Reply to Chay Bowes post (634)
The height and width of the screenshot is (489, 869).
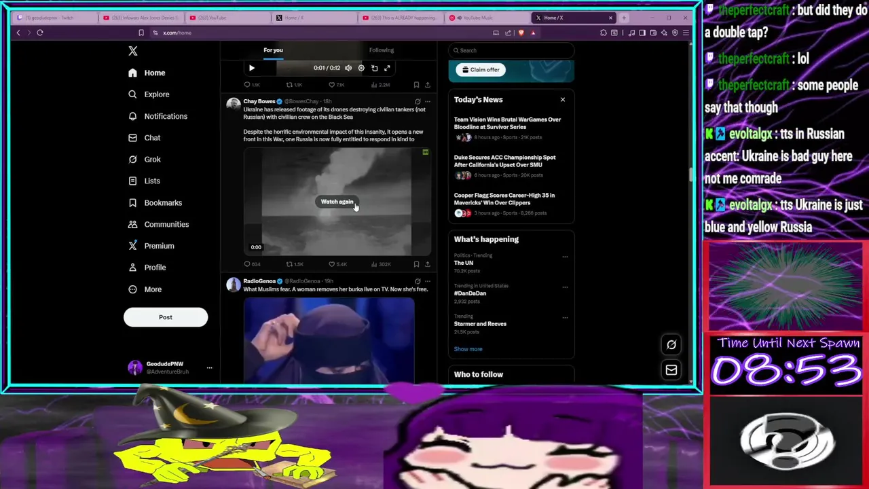[252, 264]
